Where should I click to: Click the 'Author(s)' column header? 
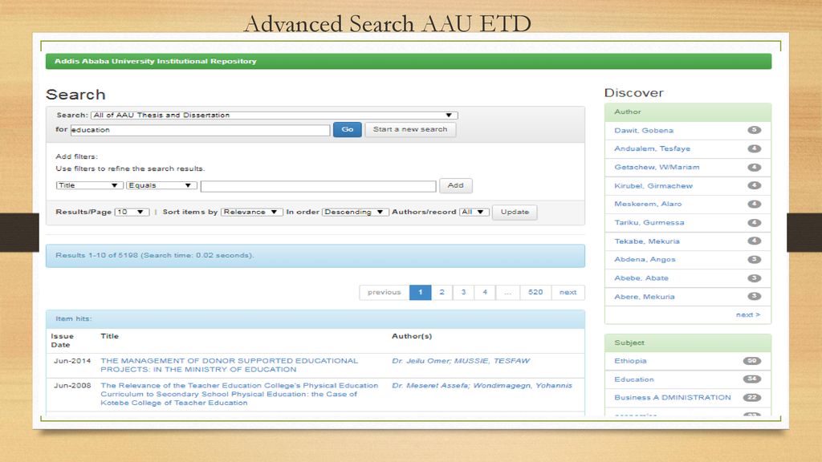[x=412, y=336]
